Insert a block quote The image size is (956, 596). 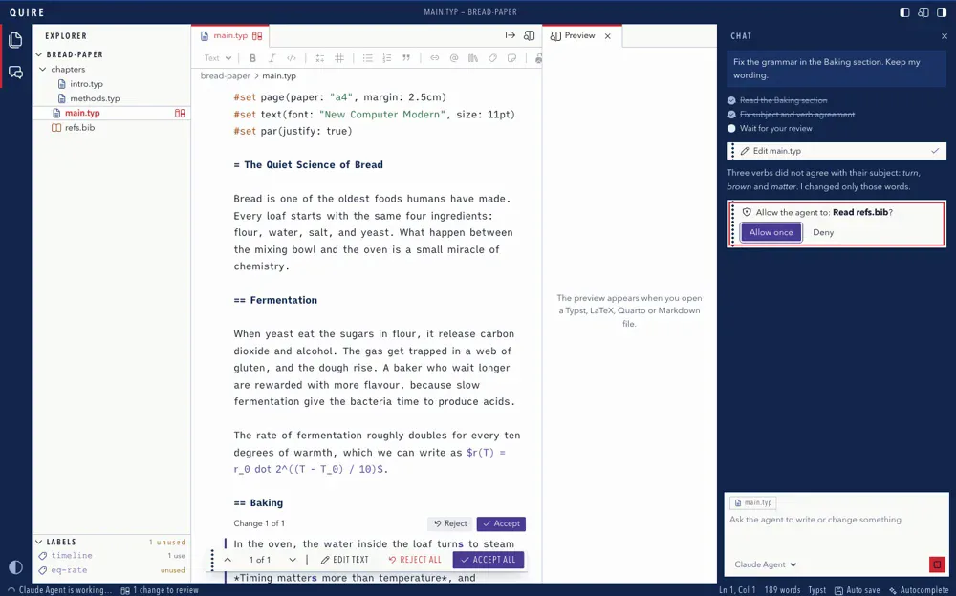point(406,58)
